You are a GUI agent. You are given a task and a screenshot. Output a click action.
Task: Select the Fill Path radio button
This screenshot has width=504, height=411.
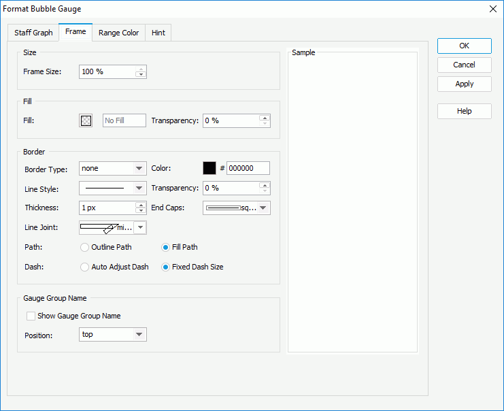pos(165,247)
